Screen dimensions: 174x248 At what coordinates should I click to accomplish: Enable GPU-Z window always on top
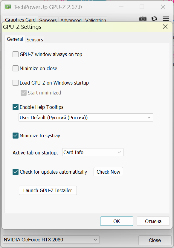[16, 54]
